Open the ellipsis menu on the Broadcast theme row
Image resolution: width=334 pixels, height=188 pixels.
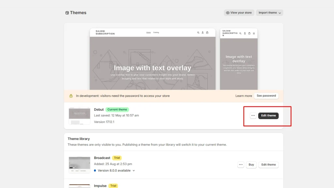[x=241, y=164]
